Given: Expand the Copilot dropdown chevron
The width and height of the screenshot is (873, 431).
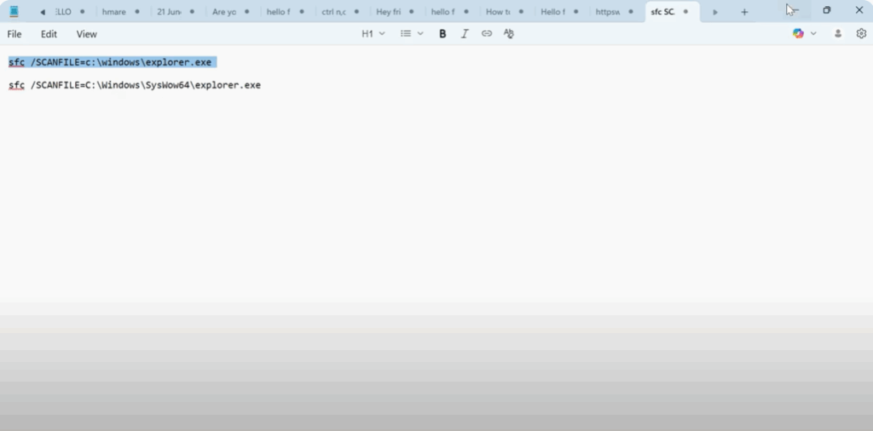Looking at the screenshot, I should coord(813,34).
